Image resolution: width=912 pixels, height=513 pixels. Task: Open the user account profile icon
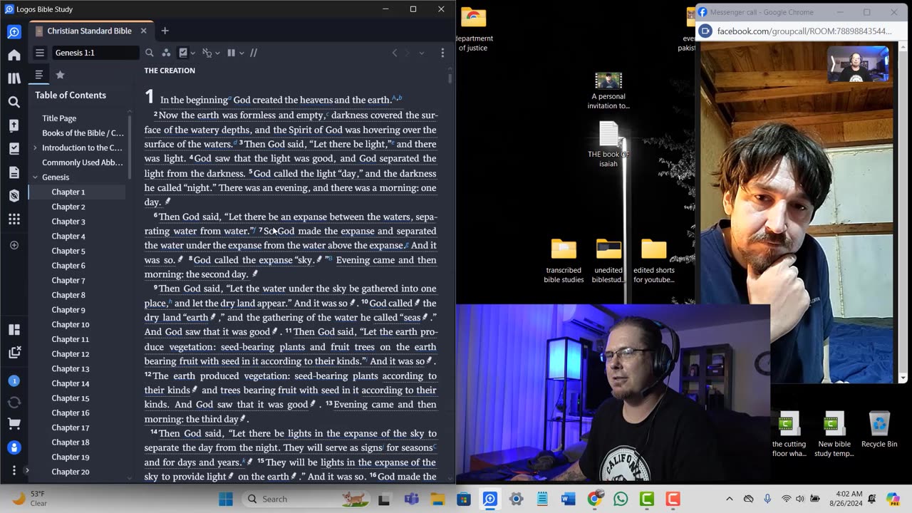pos(14,448)
